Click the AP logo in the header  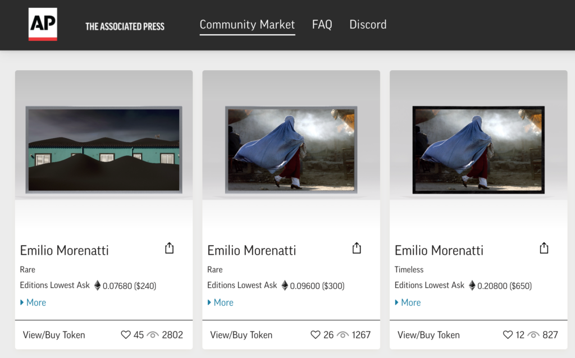(x=43, y=25)
